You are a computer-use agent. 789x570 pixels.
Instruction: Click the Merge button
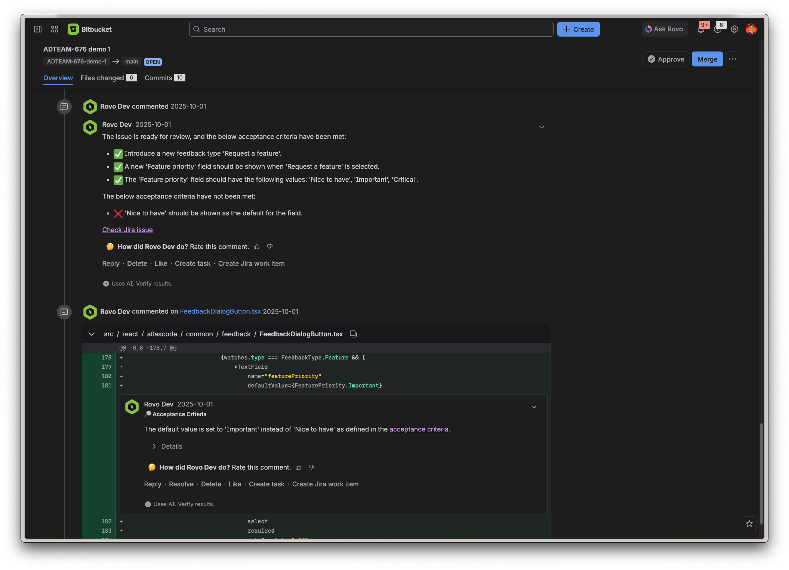[707, 59]
